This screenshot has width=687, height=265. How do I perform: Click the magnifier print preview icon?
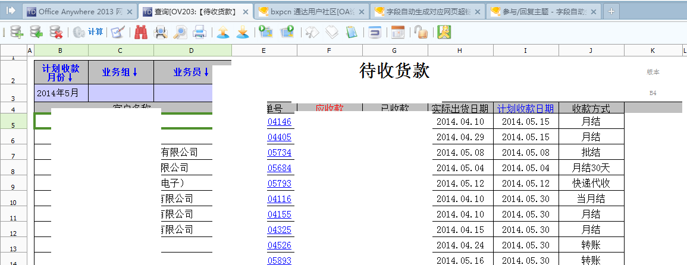coord(180,31)
